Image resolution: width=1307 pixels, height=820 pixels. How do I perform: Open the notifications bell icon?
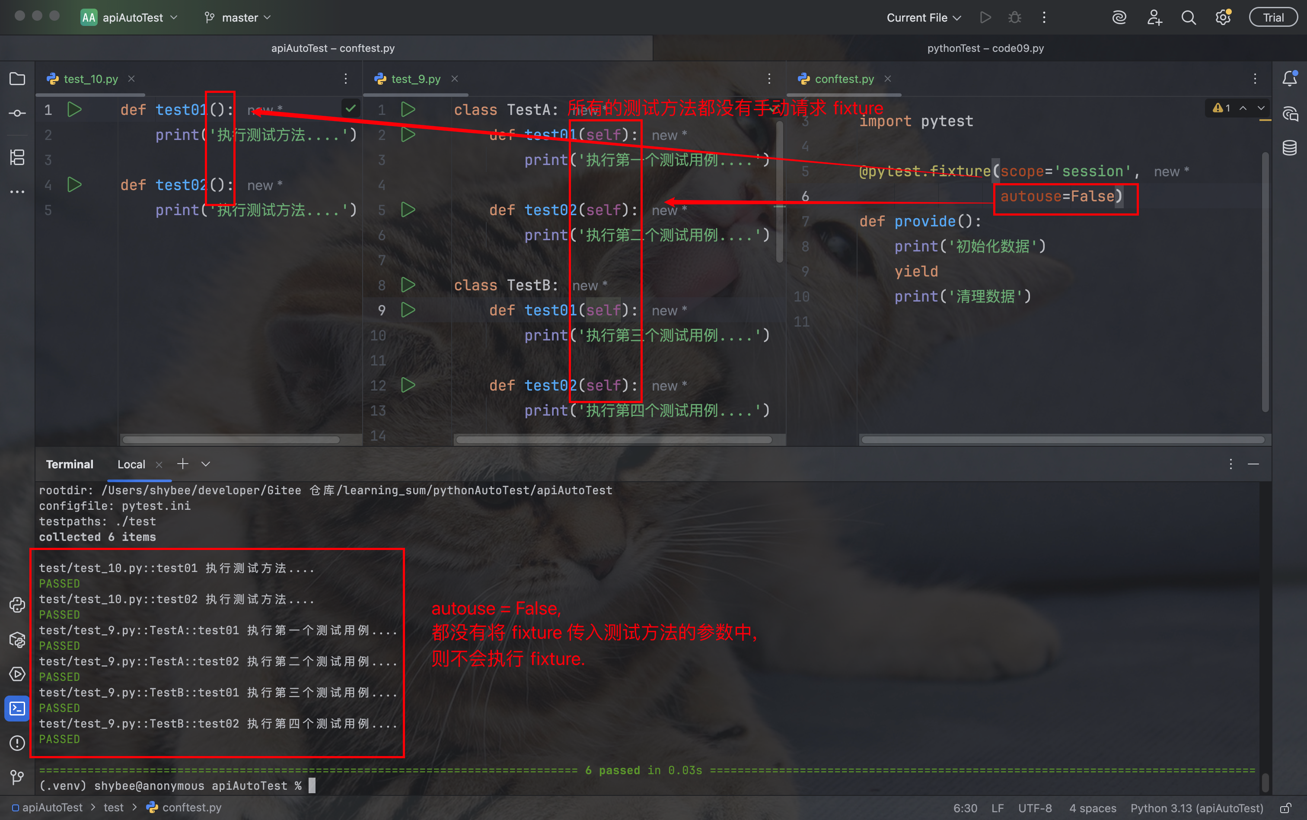coord(1290,79)
